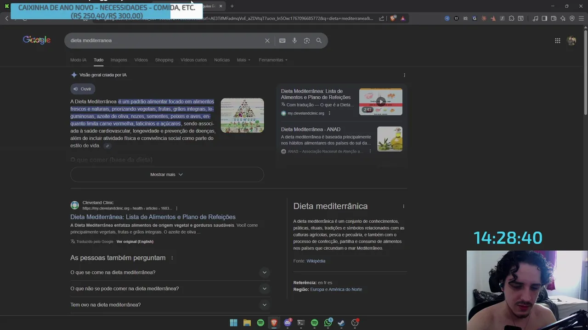The width and height of the screenshot is (588, 330).
Task: Open knowledge panel three-dot menu
Action: [403, 206]
